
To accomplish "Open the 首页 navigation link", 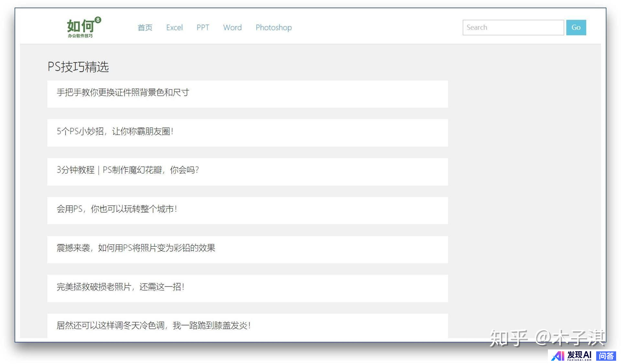I will point(145,27).
